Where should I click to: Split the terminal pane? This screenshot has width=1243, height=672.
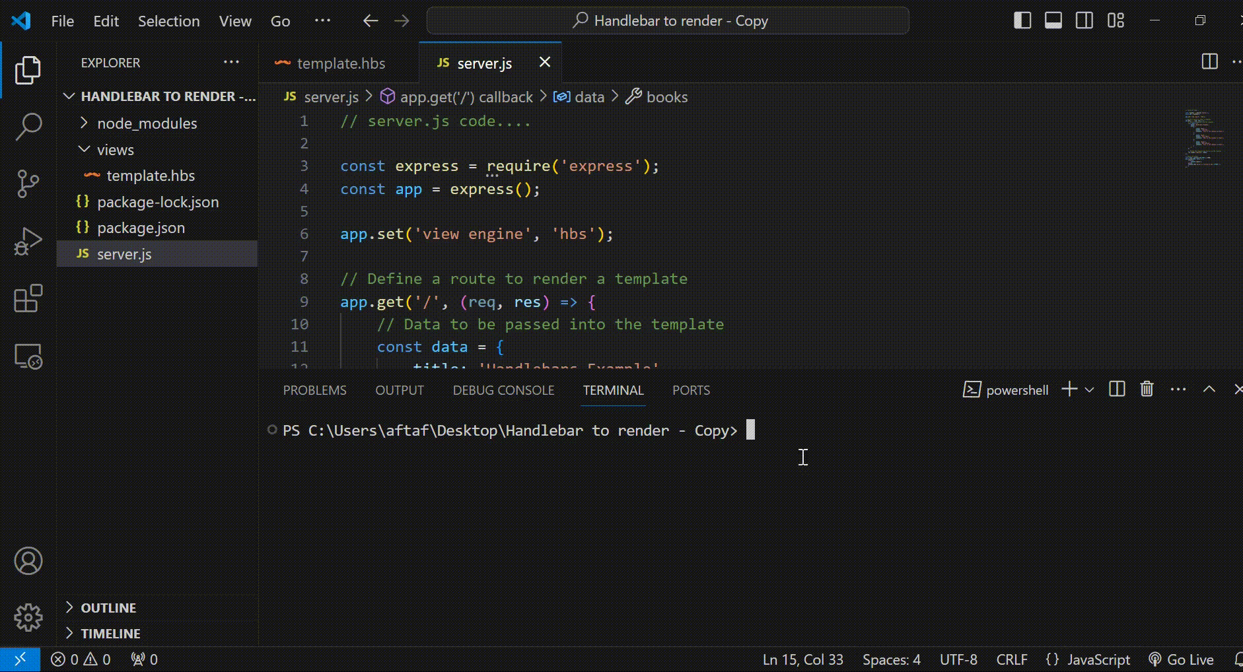[1117, 389]
